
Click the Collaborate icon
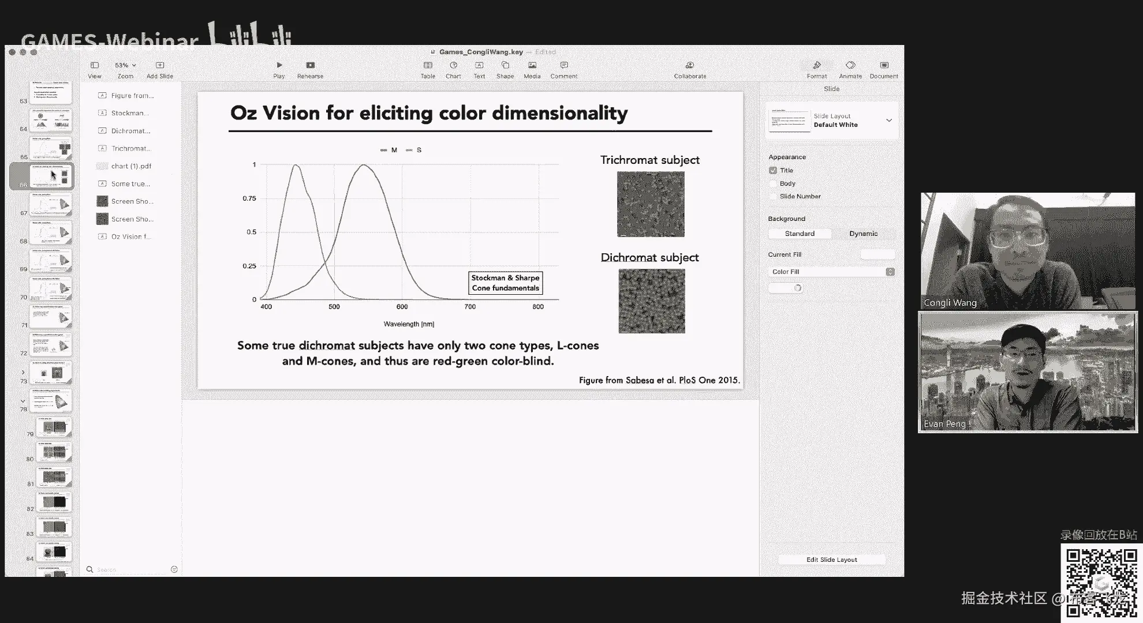pos(690,66)
